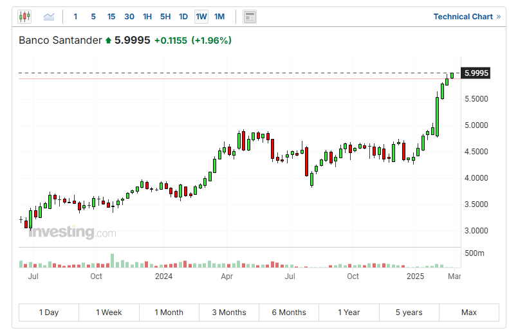Choose the 6 Months range tab
Image resolution: width=509 pixels, height=335 pixels.
[x=289, y=312]
